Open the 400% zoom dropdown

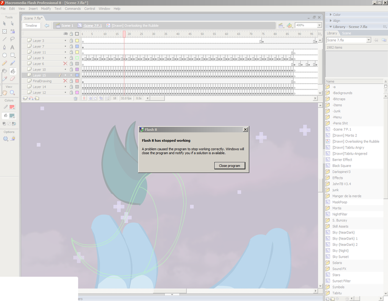tap(319, 25)
